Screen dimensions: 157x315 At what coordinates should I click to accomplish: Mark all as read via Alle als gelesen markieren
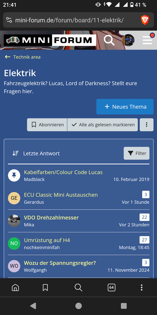103,125
